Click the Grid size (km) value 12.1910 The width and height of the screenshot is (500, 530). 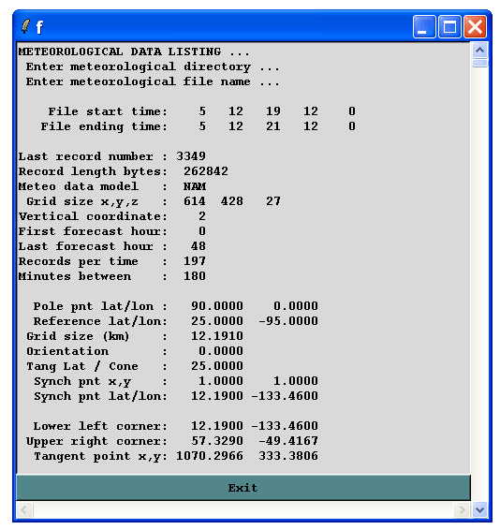pos(217,336)
